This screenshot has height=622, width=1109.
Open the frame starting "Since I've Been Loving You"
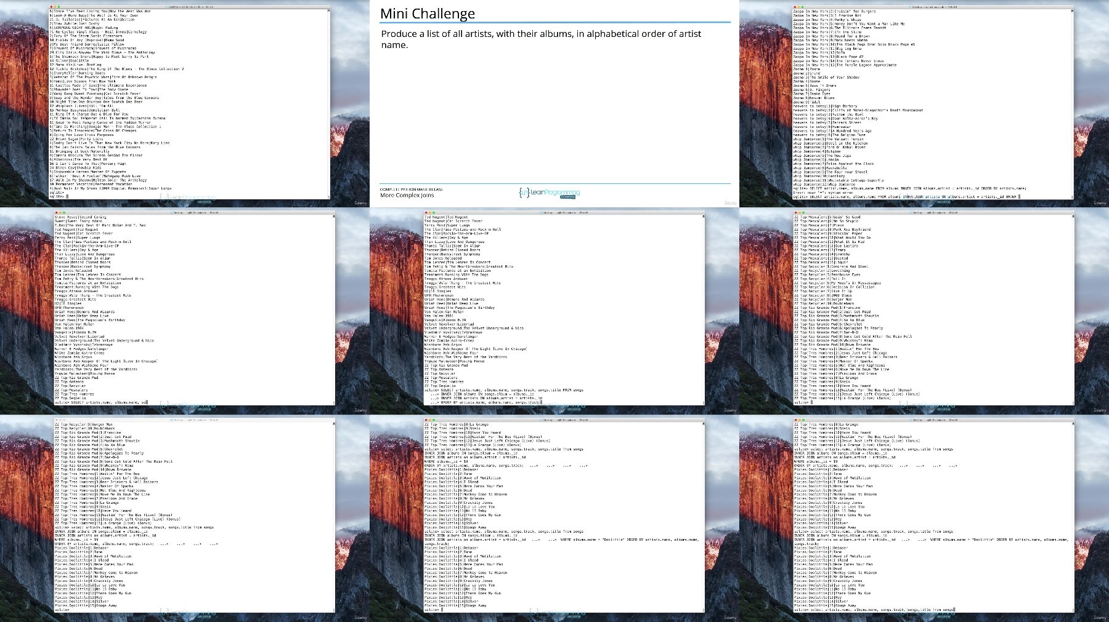click(x=185, y=103)
